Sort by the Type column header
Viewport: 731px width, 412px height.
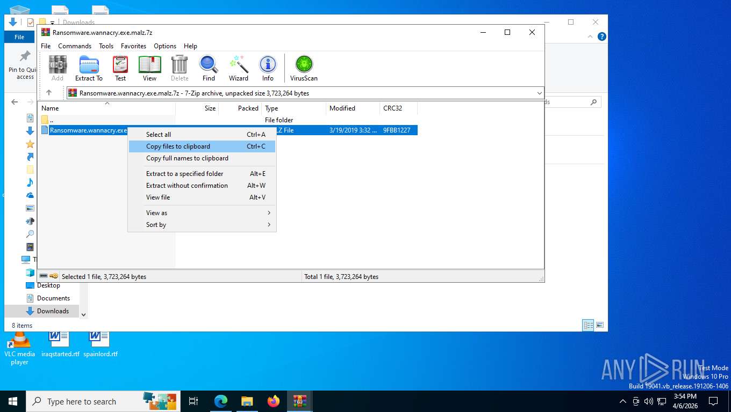click(293, 108)
